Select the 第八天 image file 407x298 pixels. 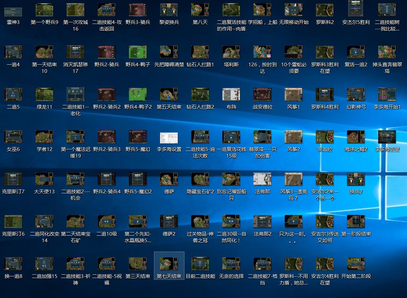tap(200, 11)
